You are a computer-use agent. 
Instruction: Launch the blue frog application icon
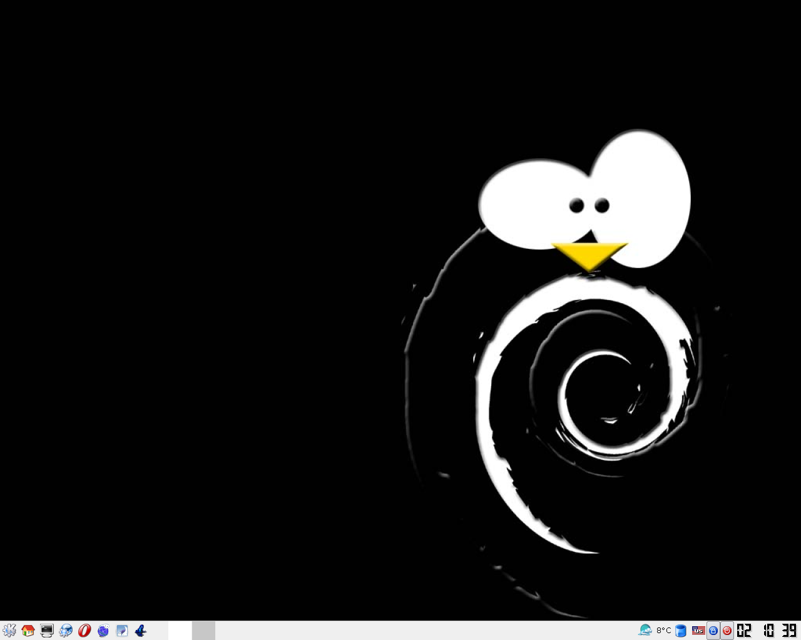pos(141,631)
